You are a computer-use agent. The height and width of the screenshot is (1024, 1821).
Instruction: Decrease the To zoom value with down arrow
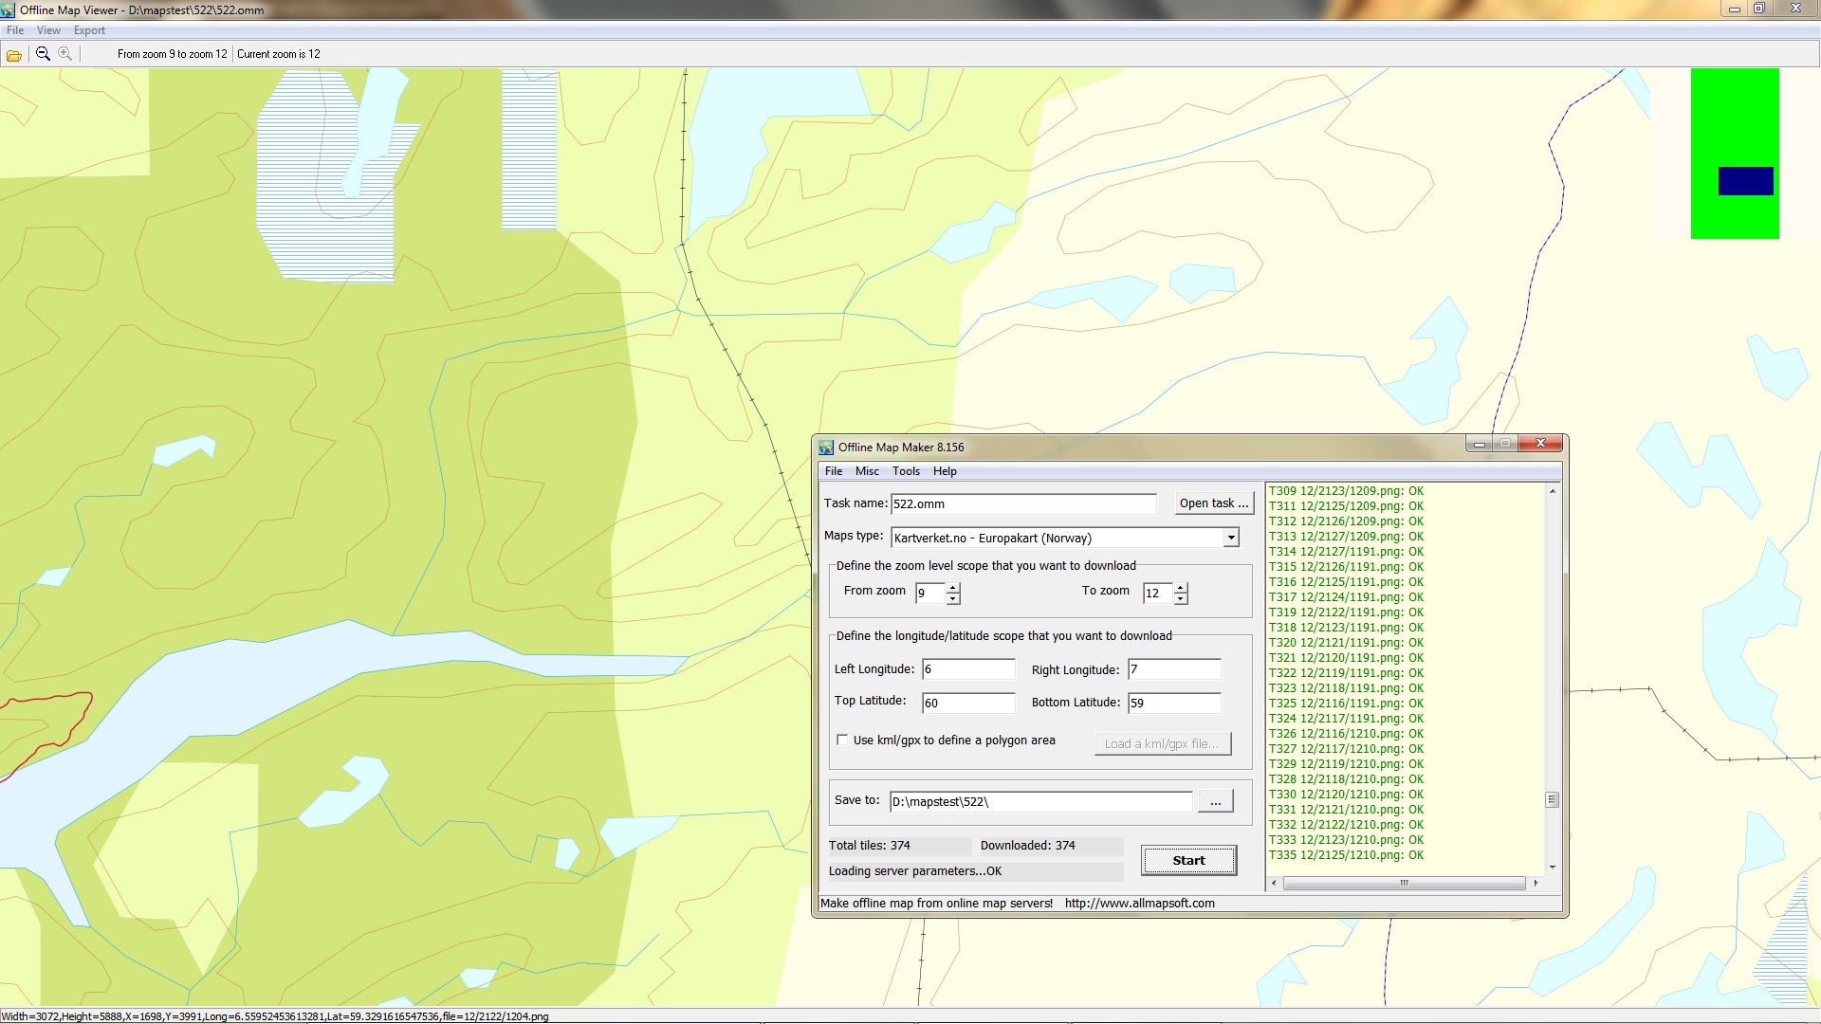1181,599
